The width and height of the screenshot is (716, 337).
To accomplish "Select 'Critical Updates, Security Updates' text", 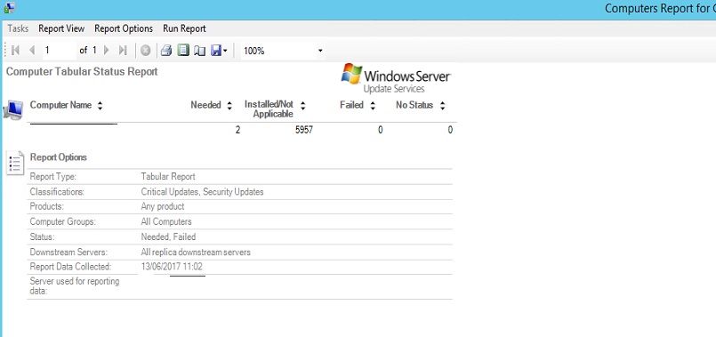I will click(x=202, y=192).
